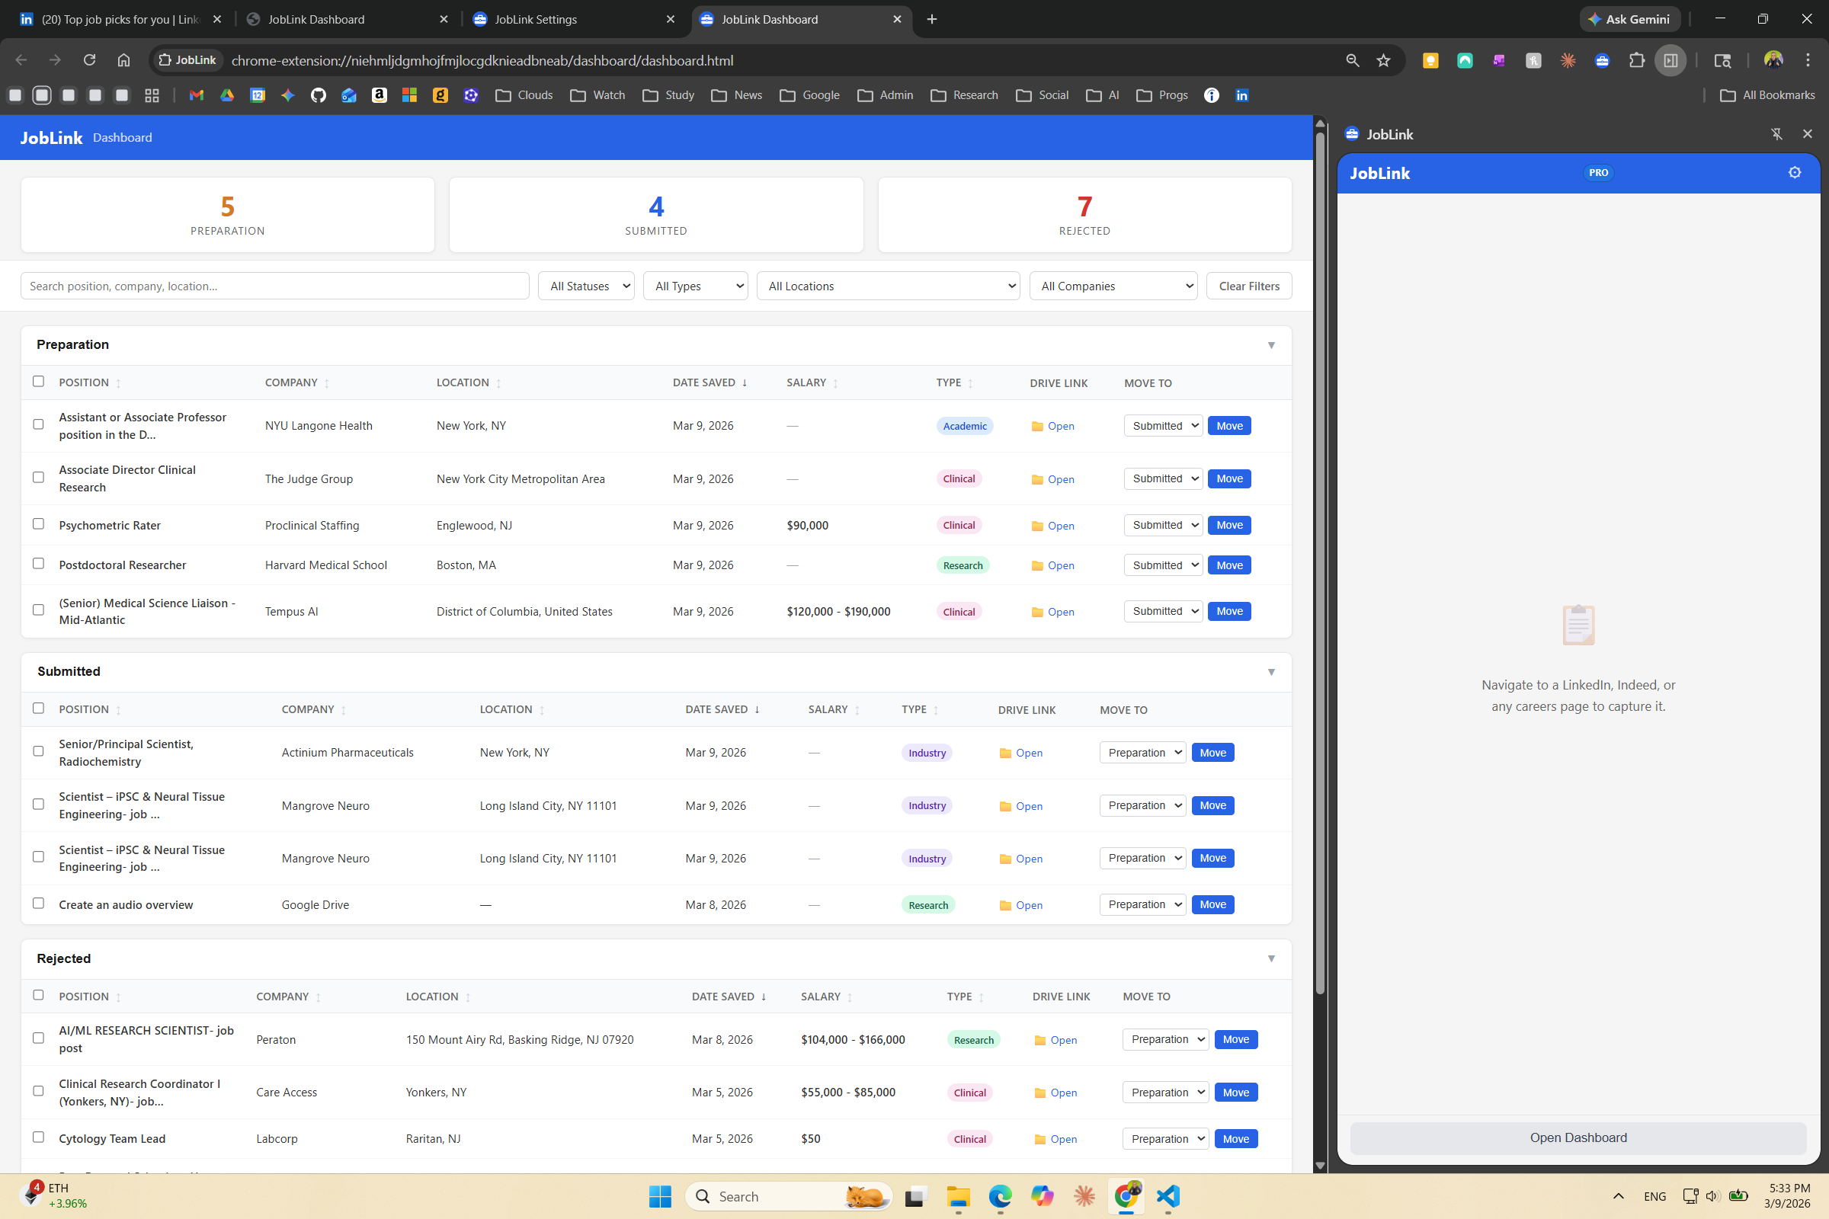Open the All Companies filter dropdown
Screen dimensions: 1829x1219
(1113, 286)
